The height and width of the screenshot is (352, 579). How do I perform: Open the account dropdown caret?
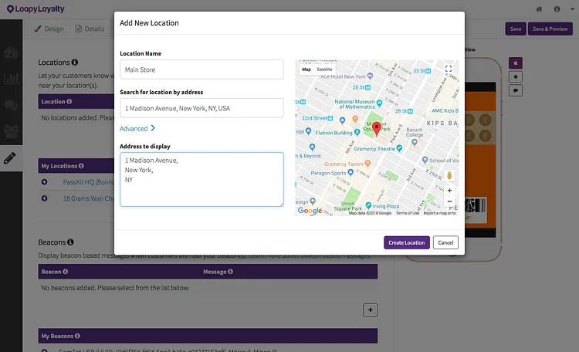[572, 9]
